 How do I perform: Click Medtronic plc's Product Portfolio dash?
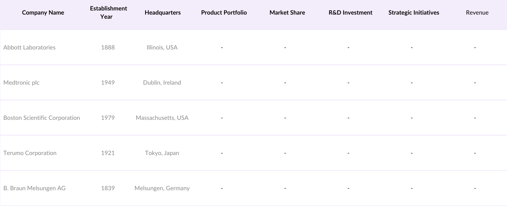pos(222,83)
